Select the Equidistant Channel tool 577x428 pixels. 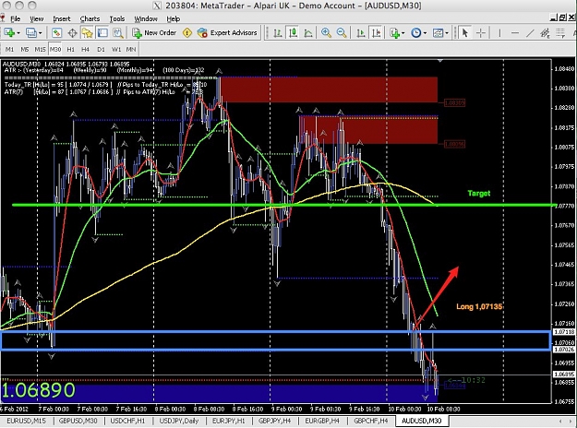tap(545, 33)
